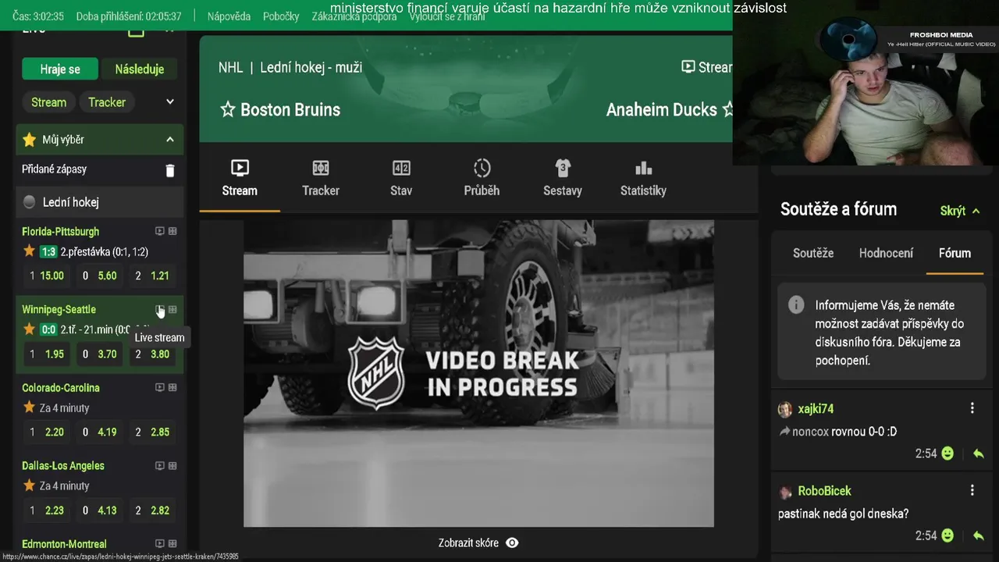The width and height of the screenshot is (999, 562).
Task: Open stream icon for Edmonton-Montreal match
Action: coord(159,544)
